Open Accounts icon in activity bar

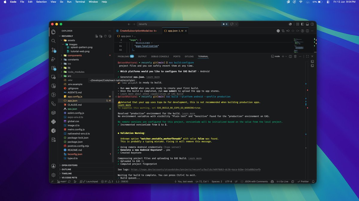coord(53,166)
